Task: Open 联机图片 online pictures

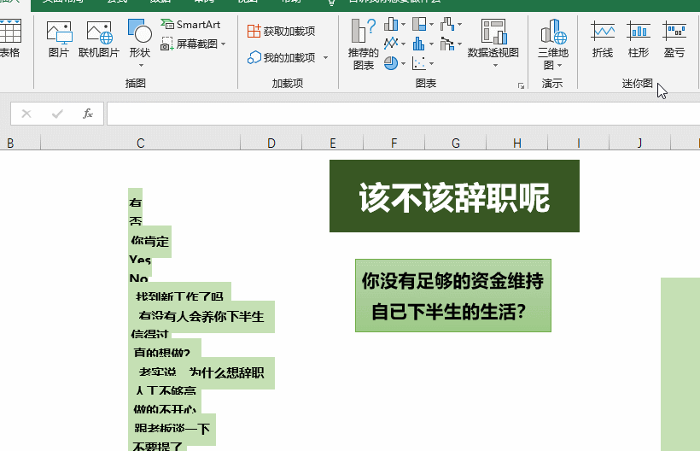Action: point(99,39)
